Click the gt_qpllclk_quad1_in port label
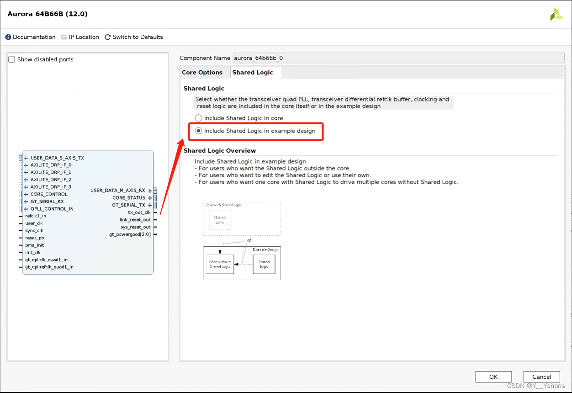The height and width of the screenshot is (393, 572). pyautogui.click(x=46, y=260)
